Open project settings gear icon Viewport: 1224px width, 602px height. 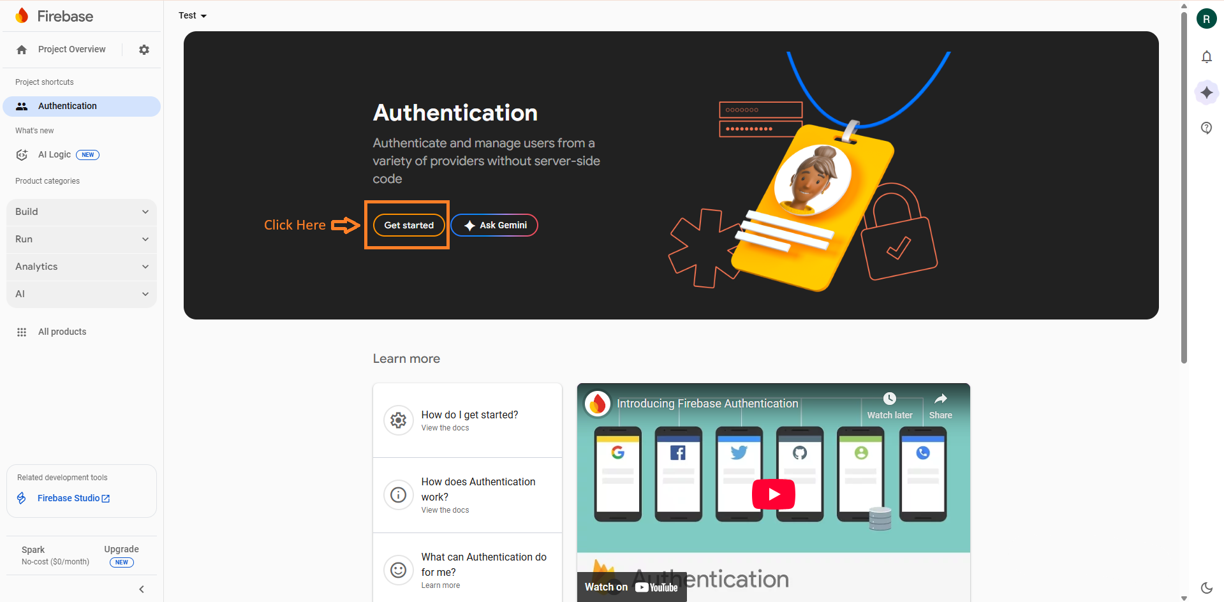144,50
